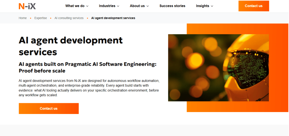The image size is (289, 136).
Task: Expand the Insights chevron arrow
Action: tap(212, 6)
